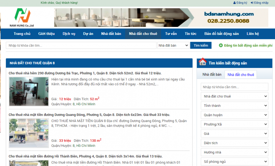Open the Dự án menu item
The height and width of the screenshot is (166, 275).
[88, 34]
